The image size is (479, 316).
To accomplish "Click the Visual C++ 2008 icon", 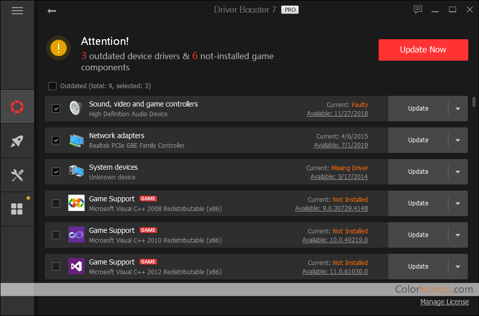I will tap(76, 203).
